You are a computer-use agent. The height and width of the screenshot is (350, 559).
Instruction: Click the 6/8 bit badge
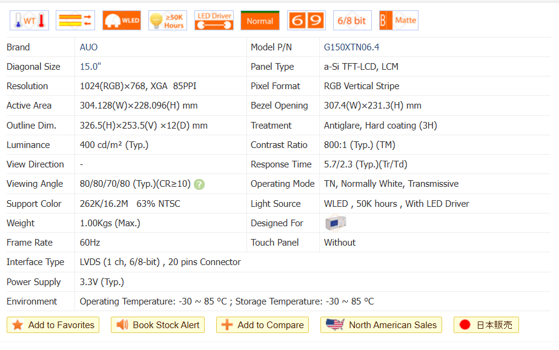coord(352,21)
